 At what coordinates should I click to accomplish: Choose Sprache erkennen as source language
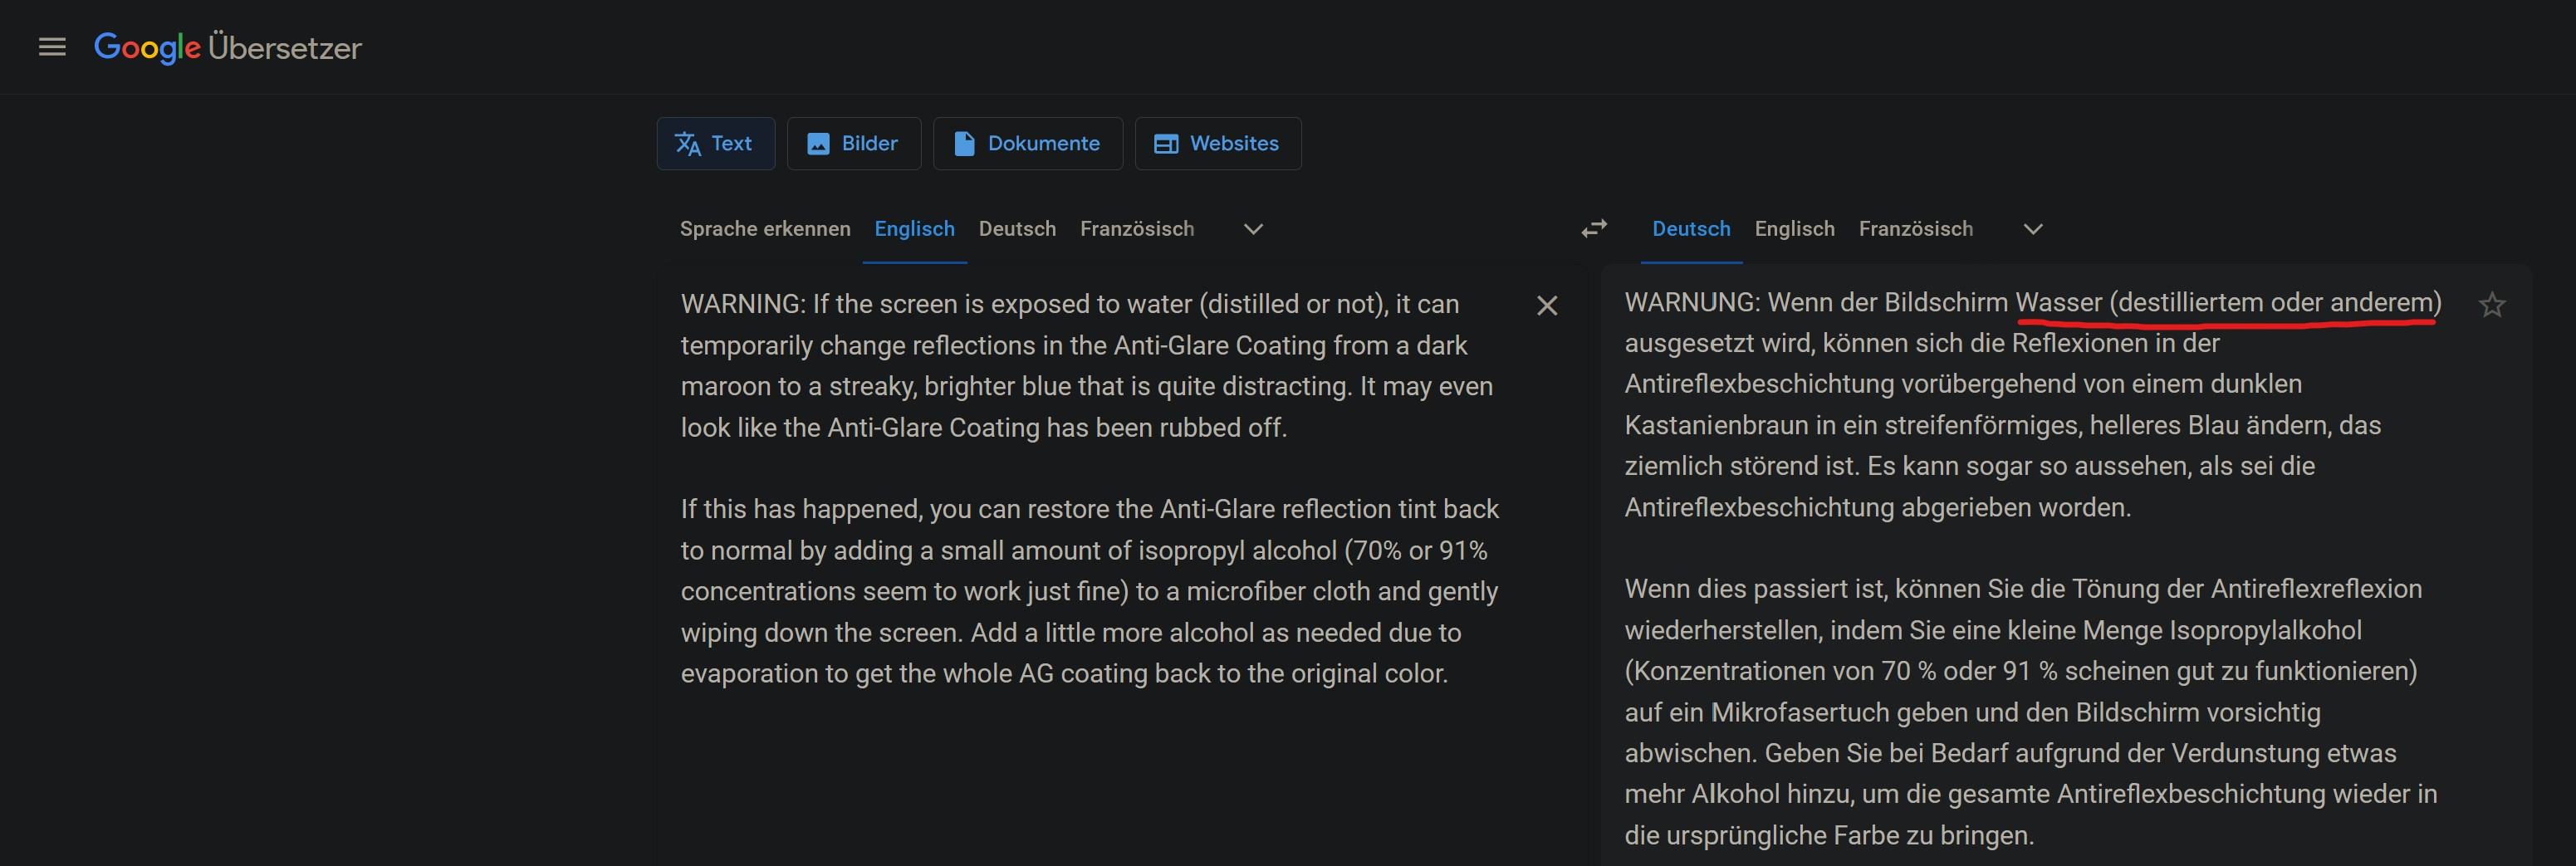click(765, 229)
